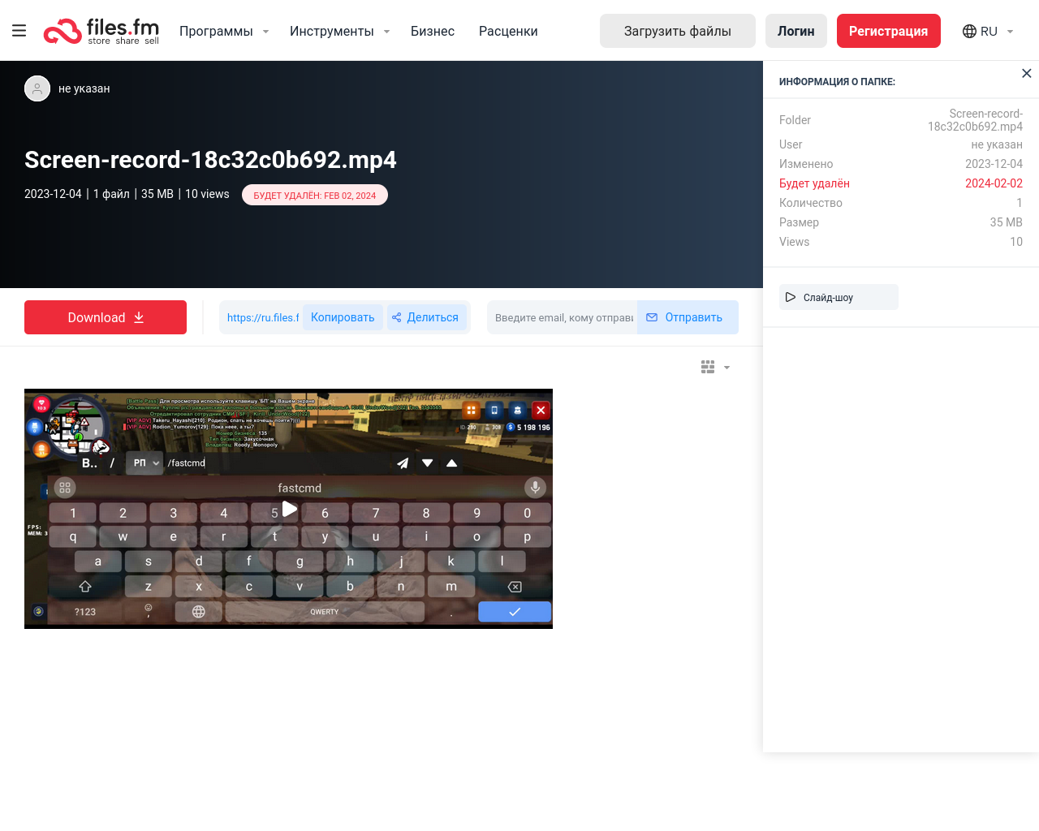Image resolution: width=1039 pixels, height=831 pixels.
Task: Click the Делиться share button
Action: [x=425, y=317]
